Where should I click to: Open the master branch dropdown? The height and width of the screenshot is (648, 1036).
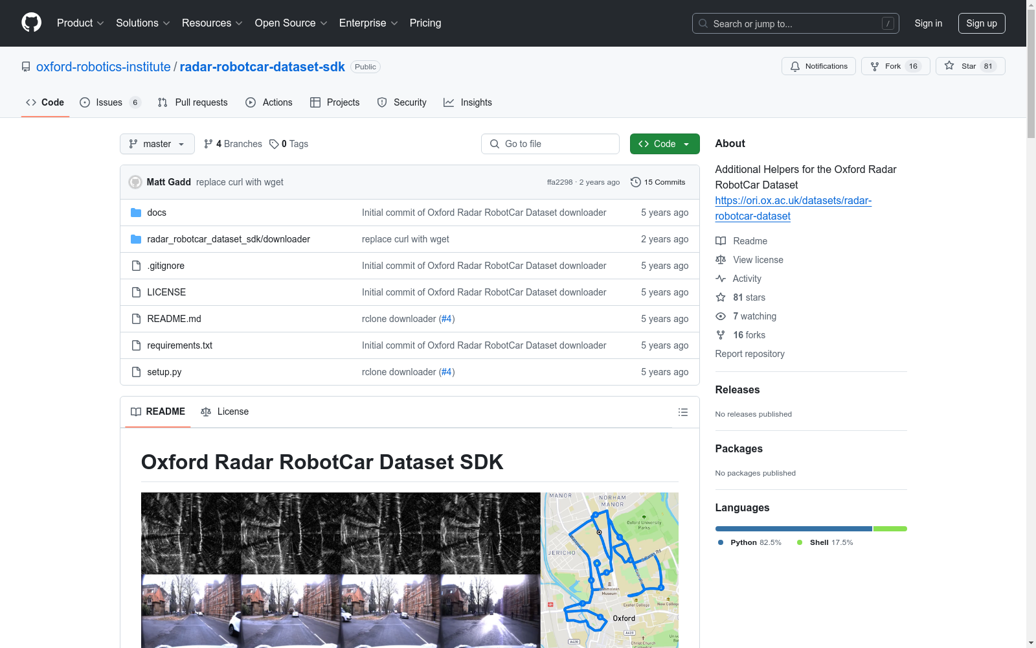pos(157,144)
